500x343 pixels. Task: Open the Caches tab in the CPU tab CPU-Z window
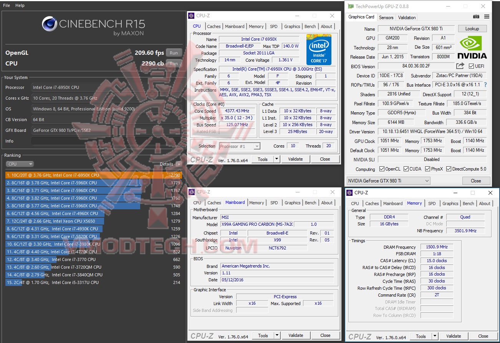pyautogui.click(x=214, y=26)
